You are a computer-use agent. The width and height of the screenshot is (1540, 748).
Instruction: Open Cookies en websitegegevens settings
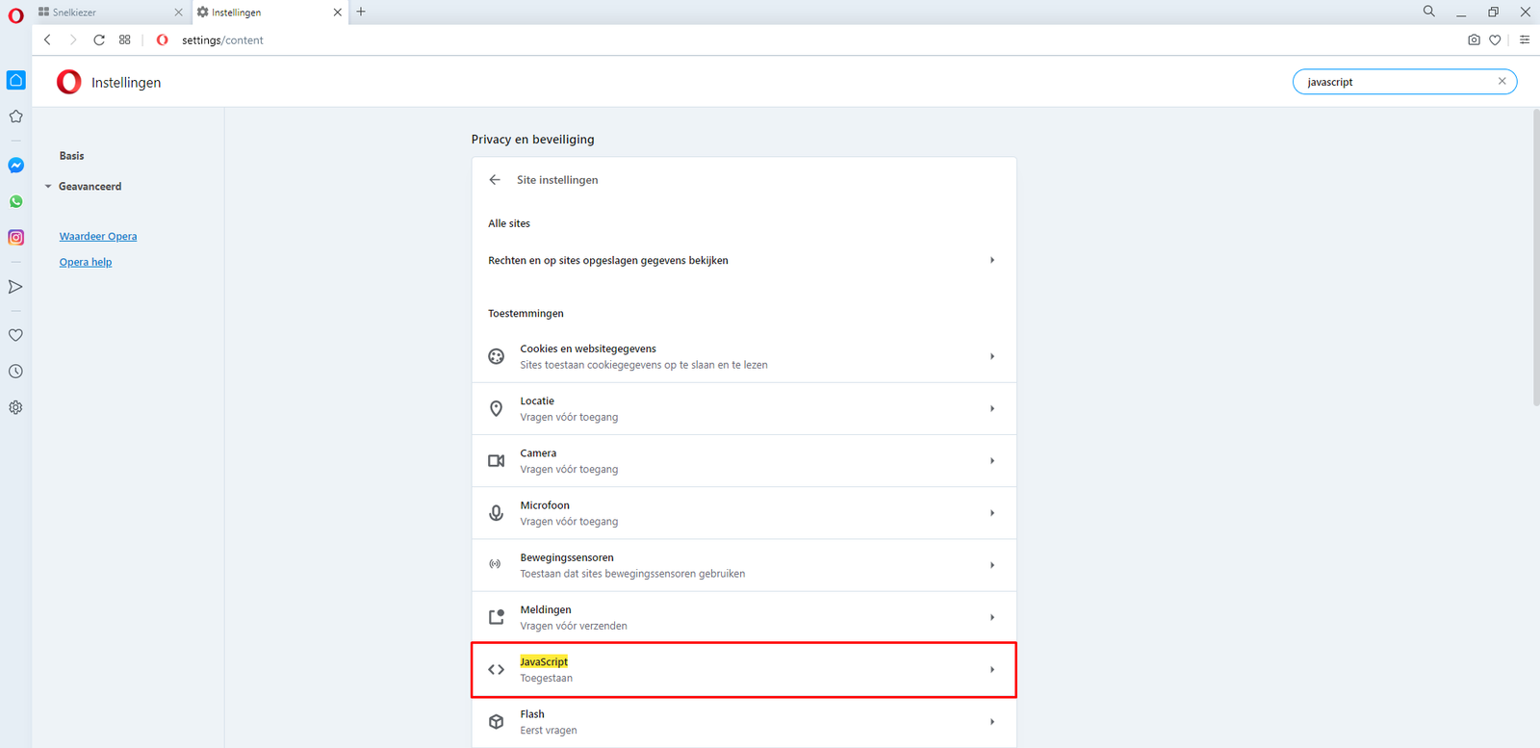[743, 357]
